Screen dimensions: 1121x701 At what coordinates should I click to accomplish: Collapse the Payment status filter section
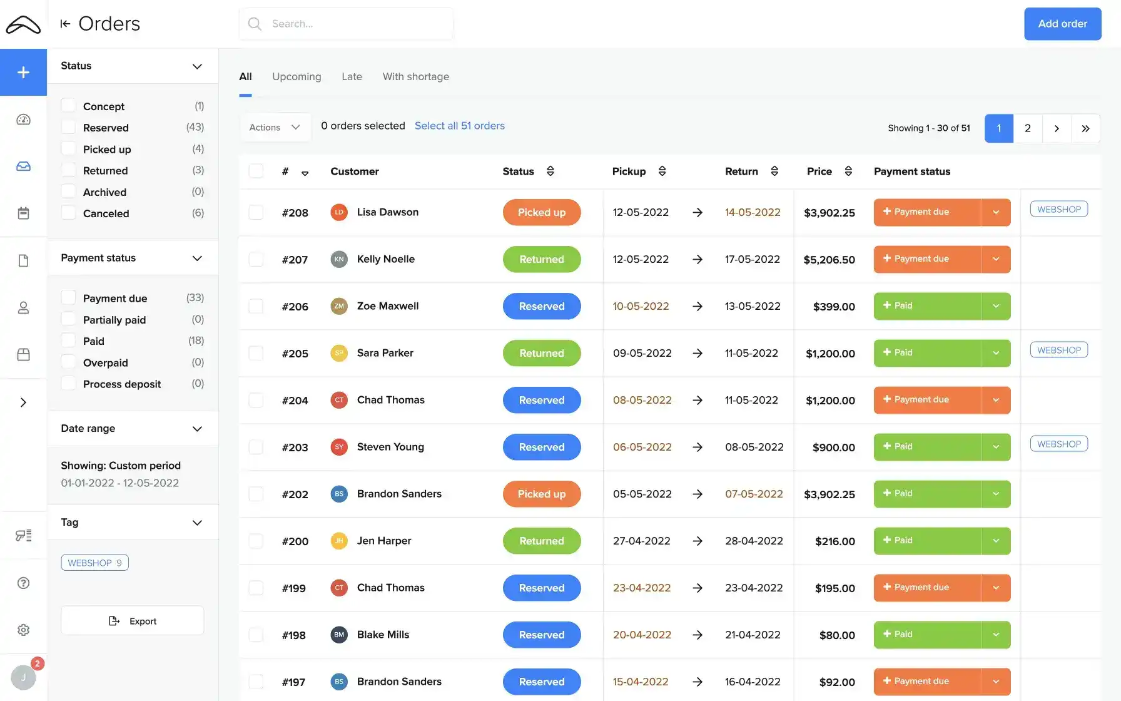tap(197, 257)
